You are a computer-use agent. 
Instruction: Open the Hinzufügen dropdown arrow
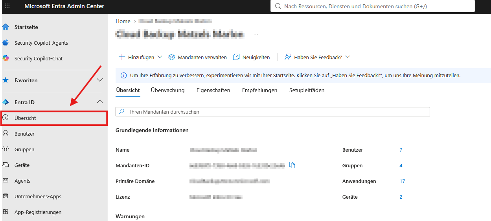[160, 57]
